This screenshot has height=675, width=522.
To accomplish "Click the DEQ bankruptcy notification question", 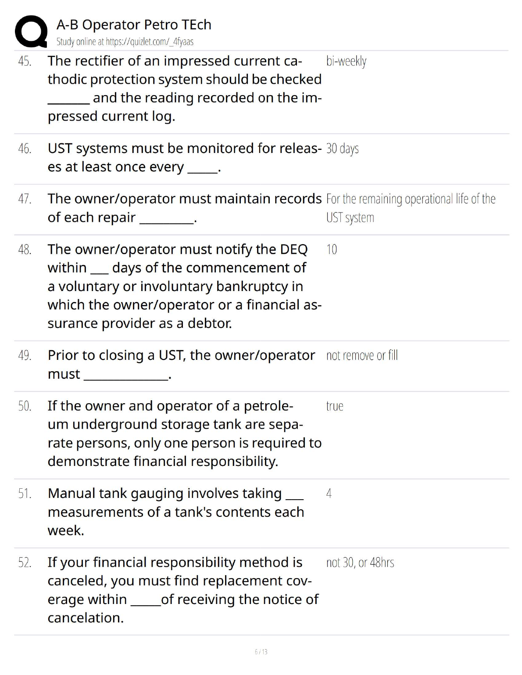I will (184, 286).
